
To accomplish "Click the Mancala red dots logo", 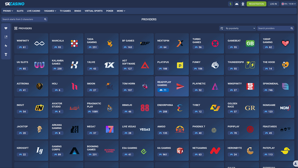I will (x=74, y=44).
